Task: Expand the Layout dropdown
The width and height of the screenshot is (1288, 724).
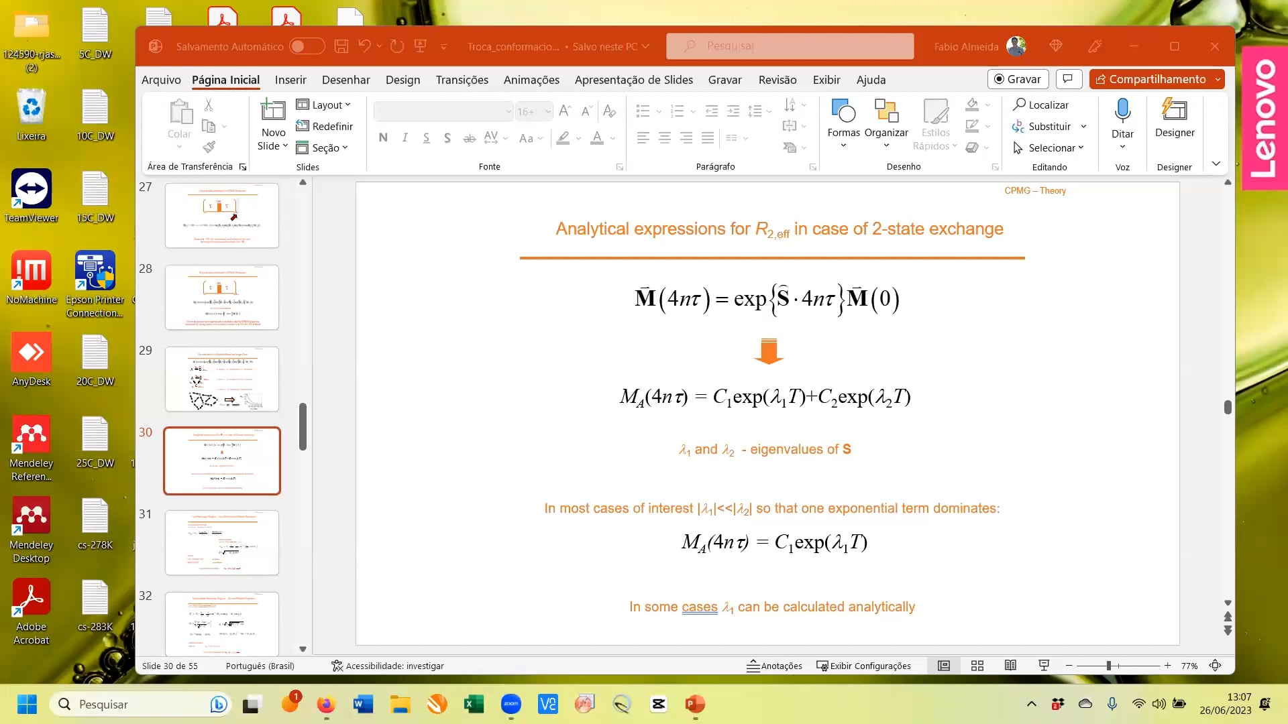Action: coord(323,105)
